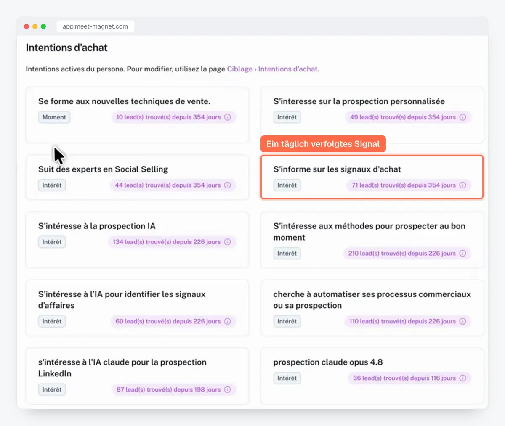Click info icon on the 44 lead(s) badge
This screenshot has width=505, height=426.
(228, 185)
